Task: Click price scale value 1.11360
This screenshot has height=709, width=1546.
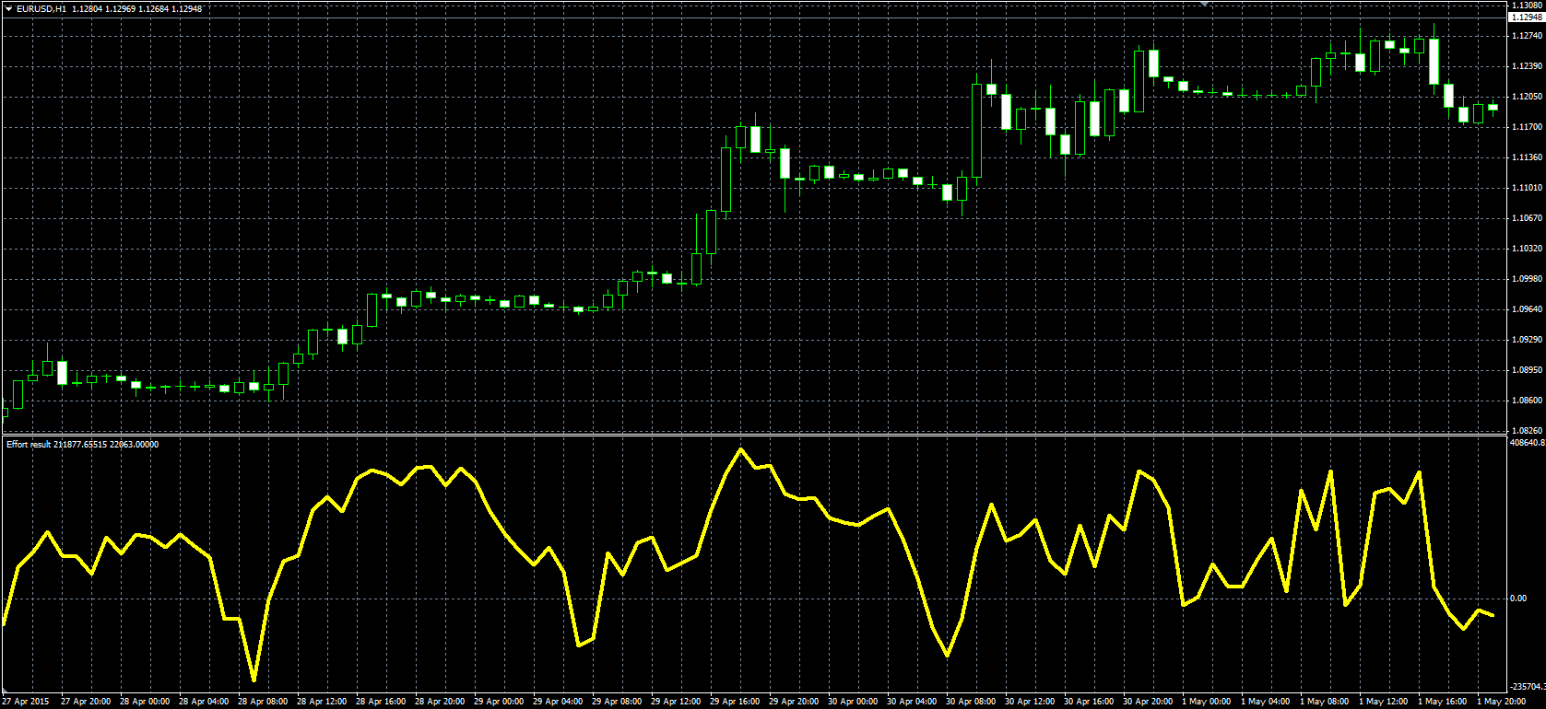Action: [x=1528, y=157]
